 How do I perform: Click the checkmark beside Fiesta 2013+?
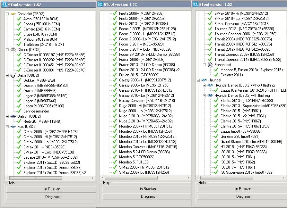(115, 24)
